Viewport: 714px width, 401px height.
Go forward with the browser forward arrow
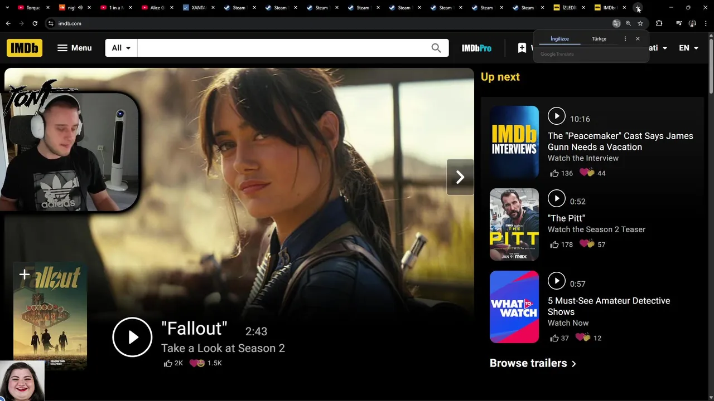22,23
